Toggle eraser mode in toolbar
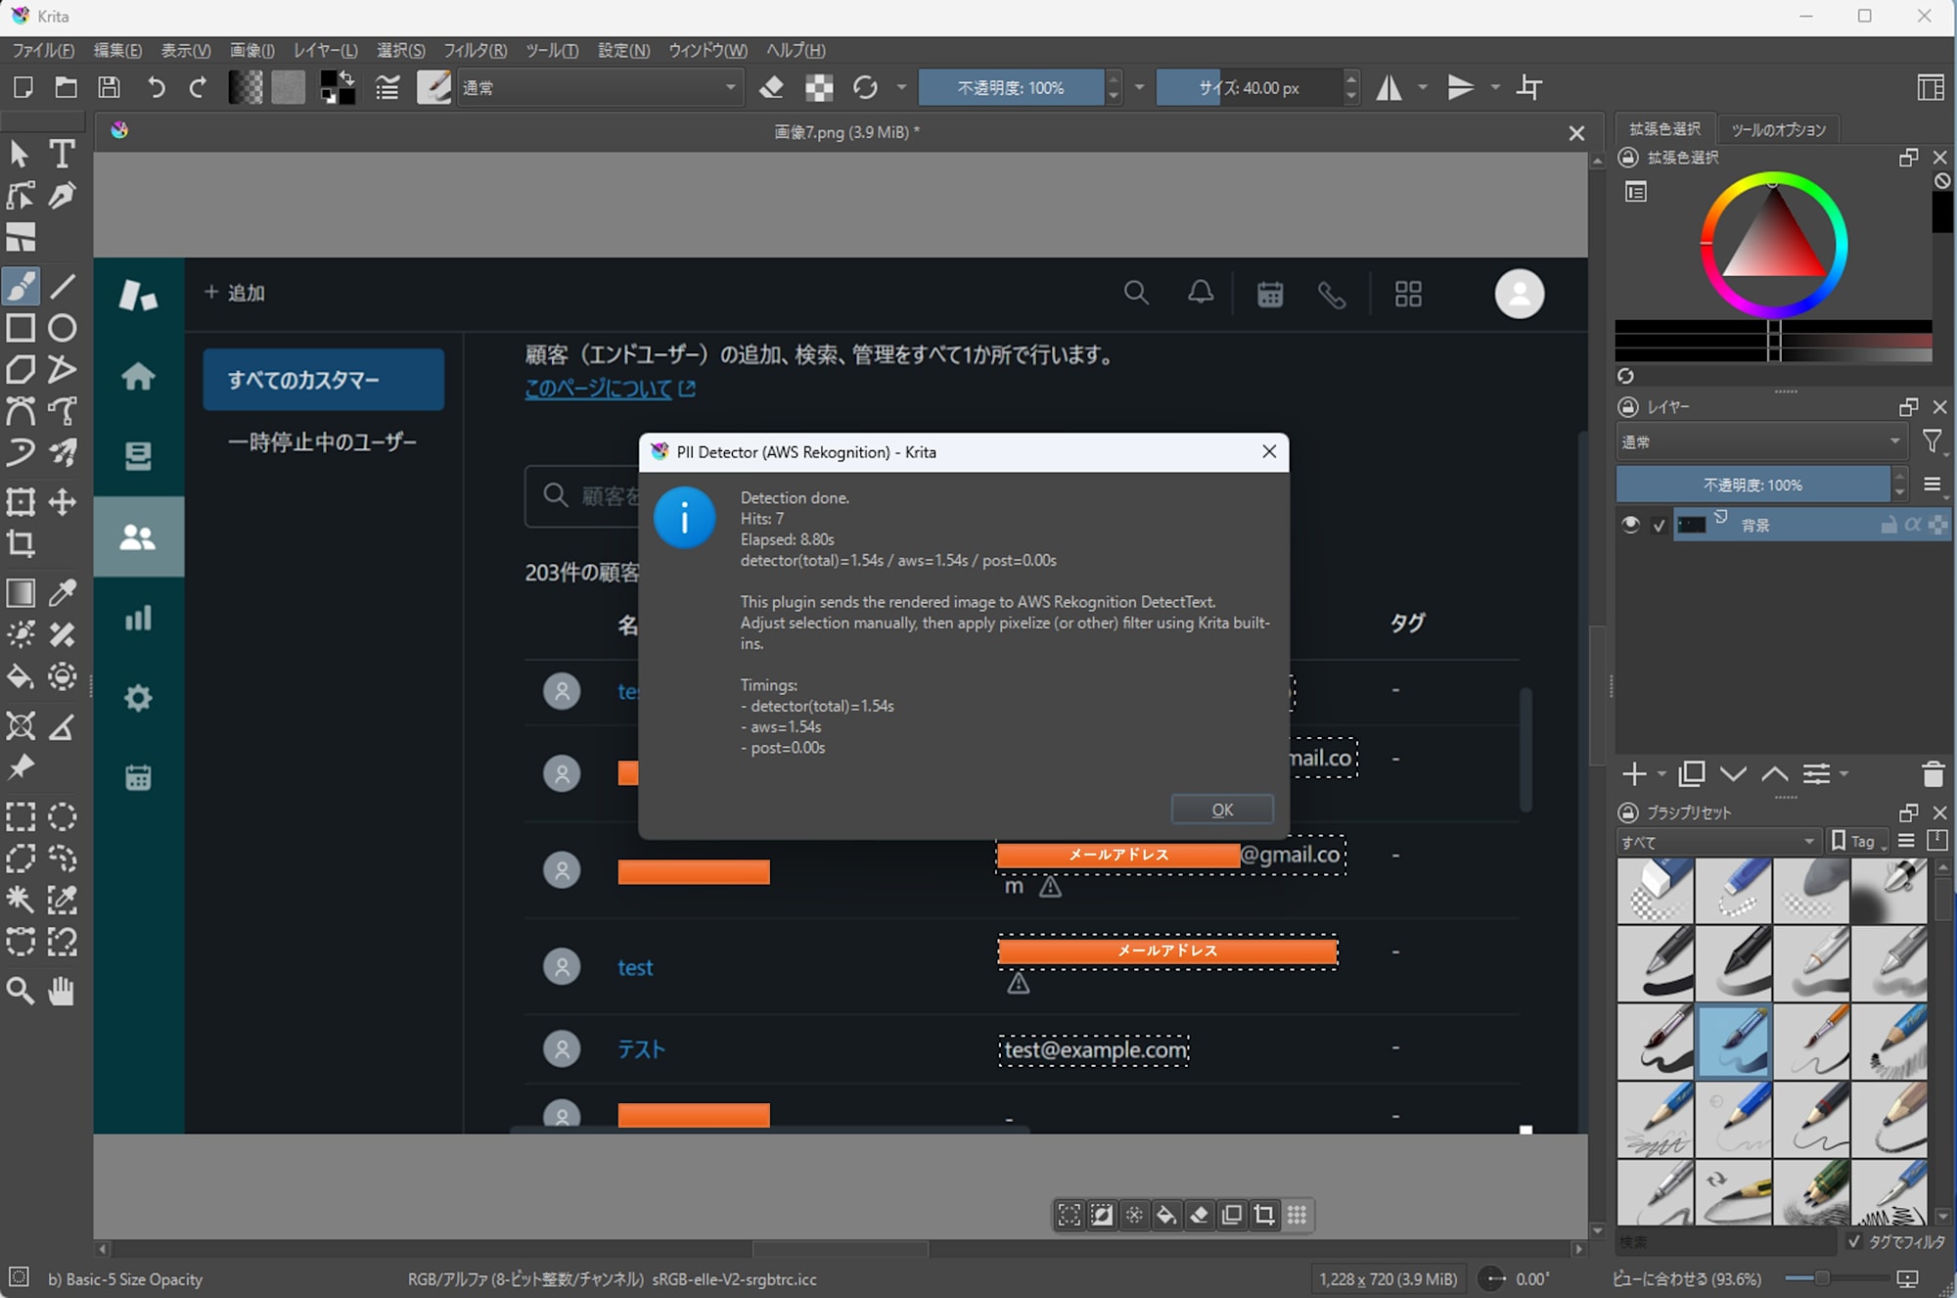 click(772, 88)
